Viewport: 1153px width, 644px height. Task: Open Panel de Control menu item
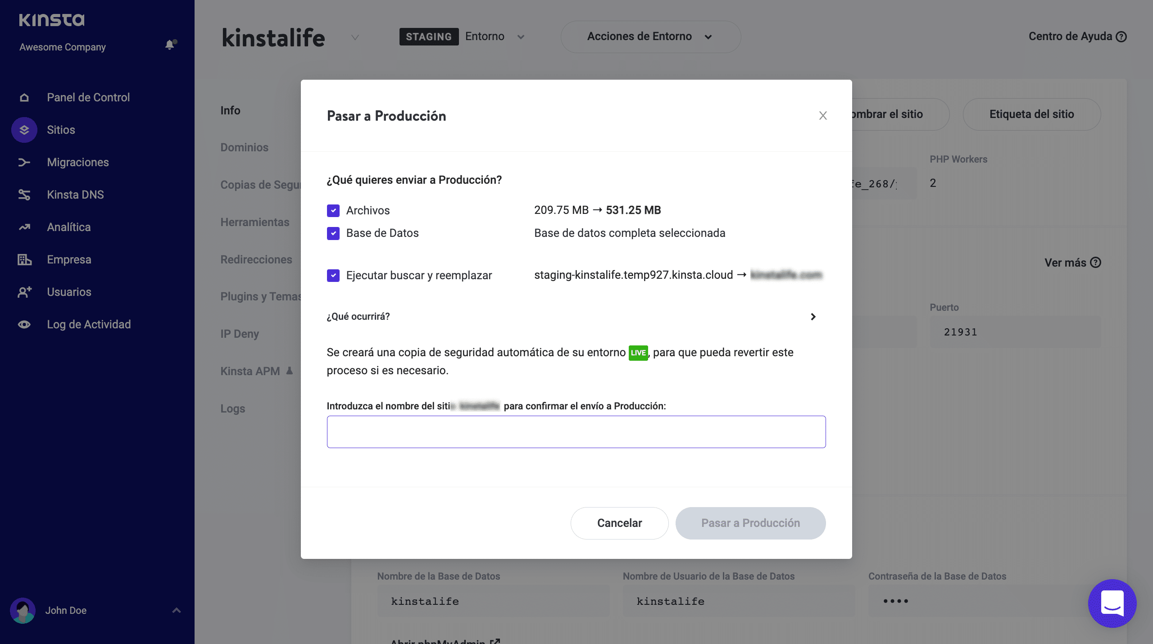[88, 97]
